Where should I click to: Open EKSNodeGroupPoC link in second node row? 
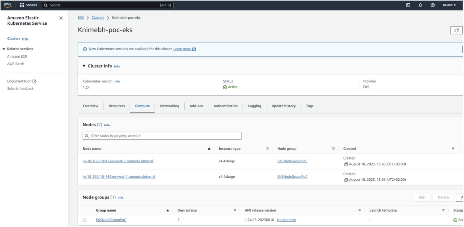[292, 177]
